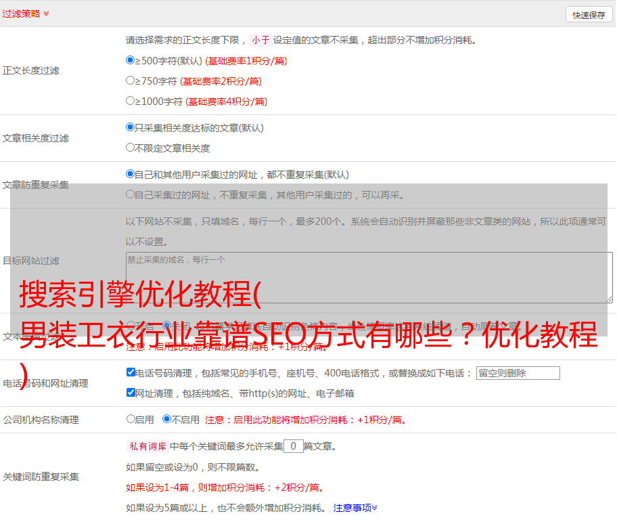Collapse the 过滤策略 section header
Image resolution: width=617 pixels, height=520 pixels.
(x=26, y=14)
